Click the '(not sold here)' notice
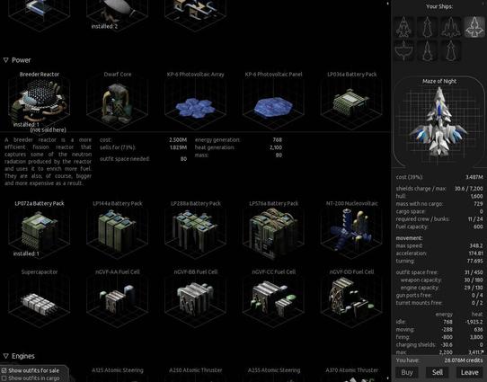 click(49, 129)
